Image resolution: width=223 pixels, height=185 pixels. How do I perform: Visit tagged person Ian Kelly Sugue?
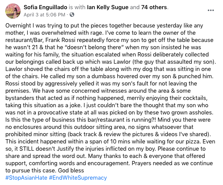pyautogui.click(x=108, y=7)
